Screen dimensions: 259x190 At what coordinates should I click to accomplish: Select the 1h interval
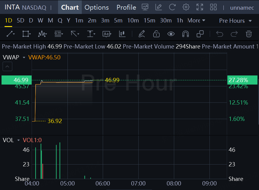click(180, 21)
